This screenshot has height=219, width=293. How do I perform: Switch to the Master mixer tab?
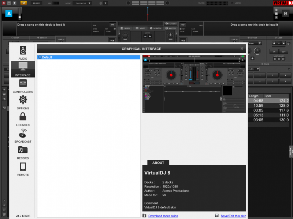(x=170, y=28)
